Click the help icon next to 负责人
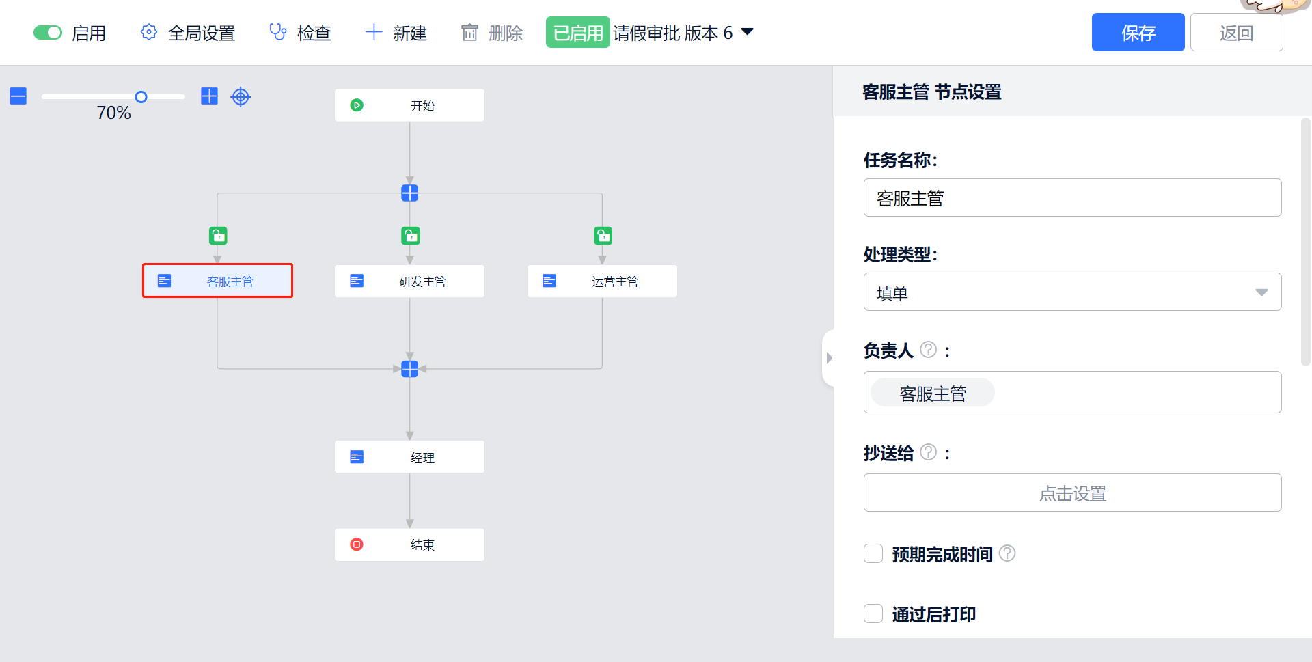 tap(928, 350)
